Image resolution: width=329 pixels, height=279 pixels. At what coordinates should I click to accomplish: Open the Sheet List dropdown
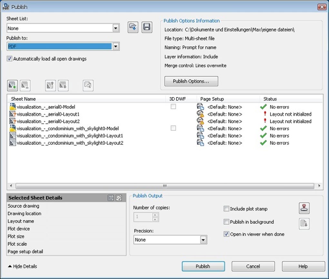pyautogui.click(x=115, y=28)
